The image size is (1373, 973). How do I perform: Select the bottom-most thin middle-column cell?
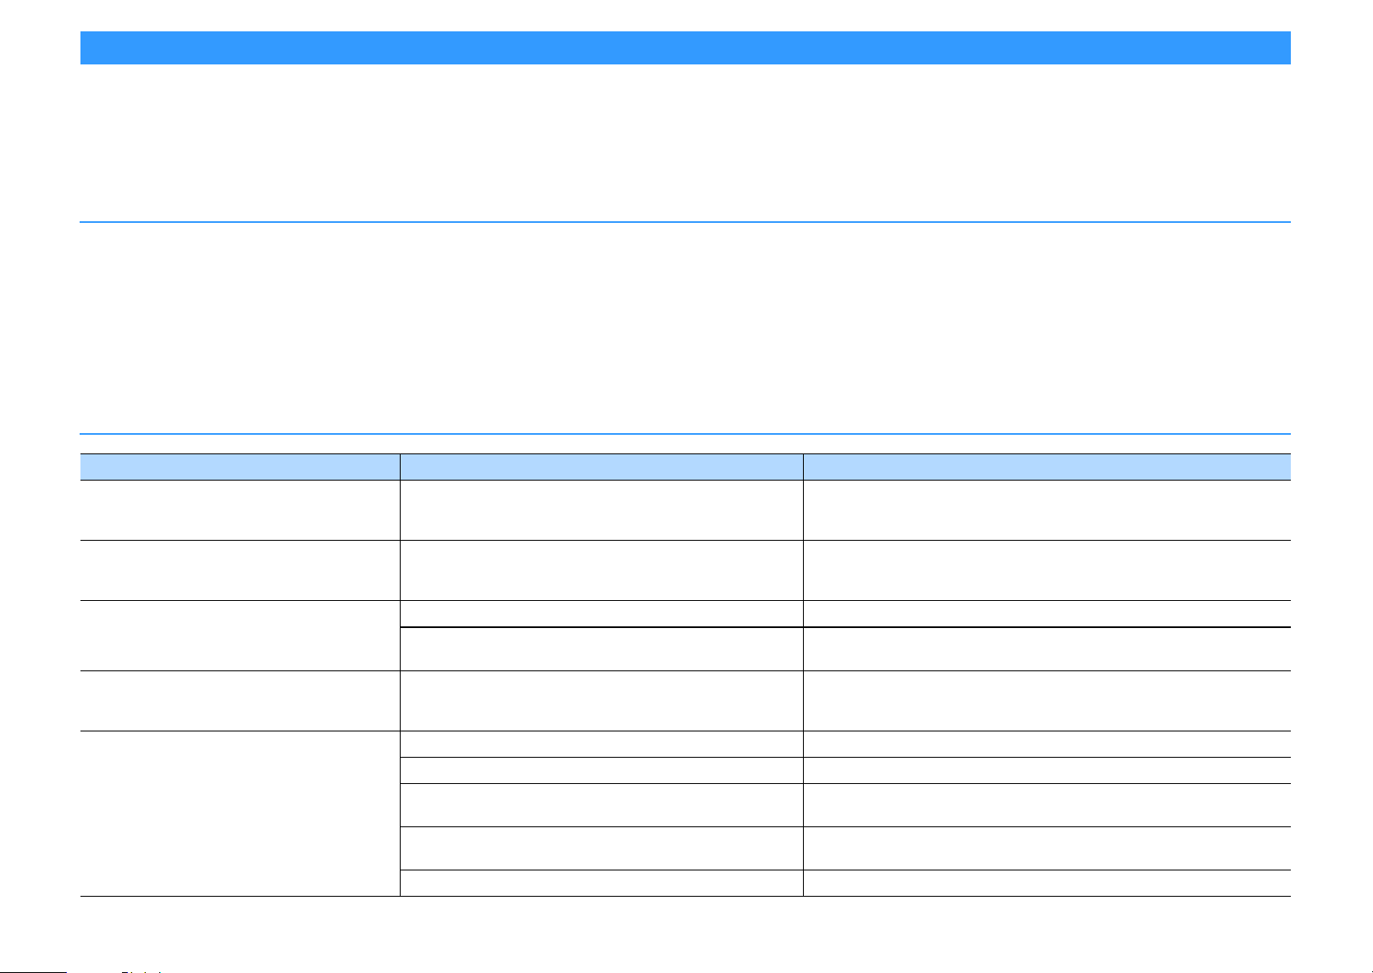(601, 883)
